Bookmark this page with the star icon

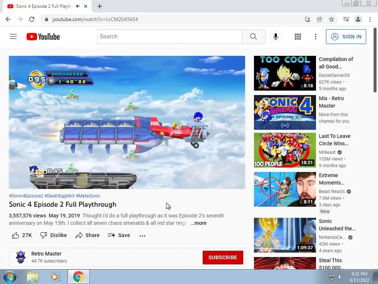(331, 19)
